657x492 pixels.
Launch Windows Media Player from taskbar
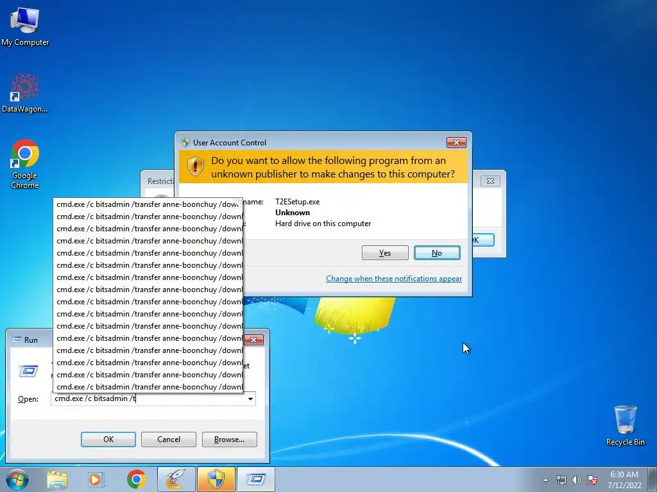click(x=96, y=479)
